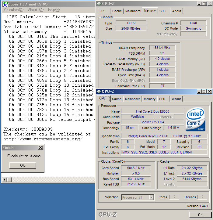The height and width of the screenshot is (220, 213).
Task: Open the Calculate menu in Super PI
Action: 14,10
